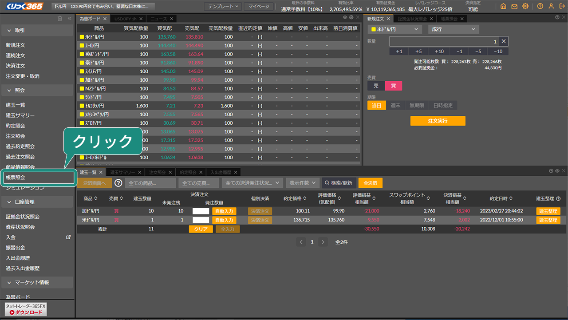
Task: Click 自動入力 for 加ドル/円 row
Action: coord(224,211)
